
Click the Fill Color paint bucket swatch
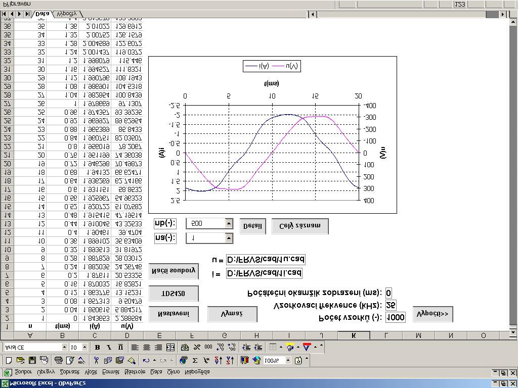coord(290,347)
